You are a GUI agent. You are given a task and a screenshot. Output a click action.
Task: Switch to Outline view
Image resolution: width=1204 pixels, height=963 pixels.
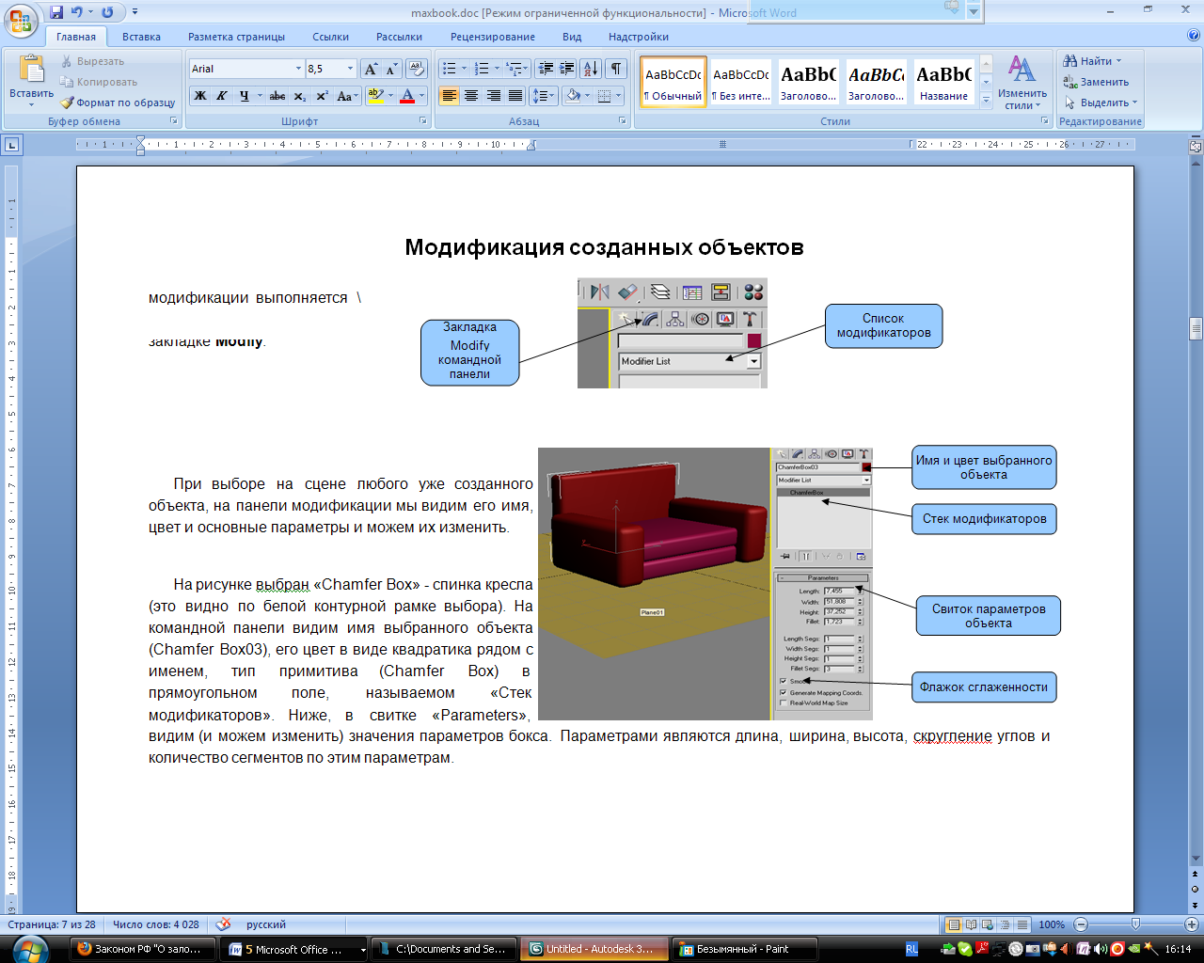click(x=1005, y=924)
